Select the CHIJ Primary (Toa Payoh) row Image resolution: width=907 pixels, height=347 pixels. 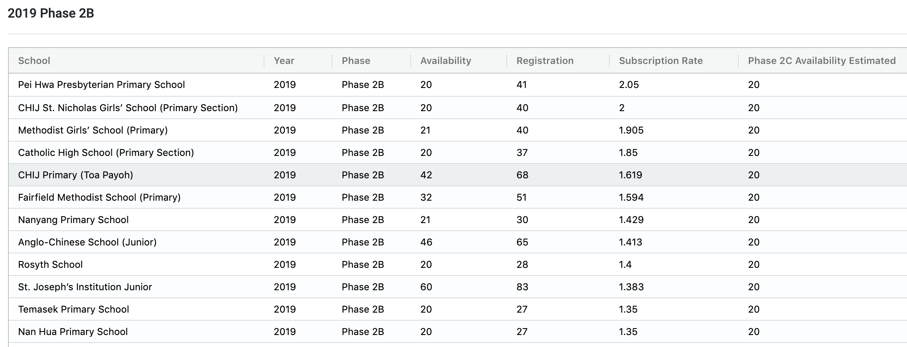point(75,175)
